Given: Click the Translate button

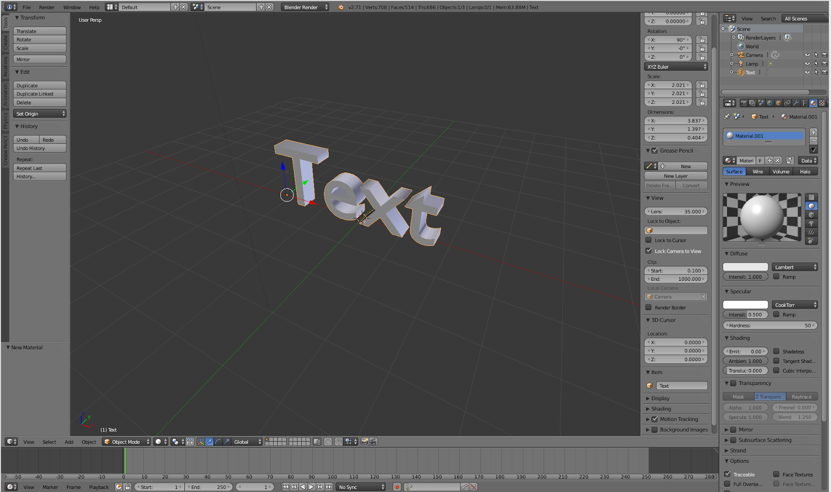Looking at the screenshot, I should (x=40, y=31).
